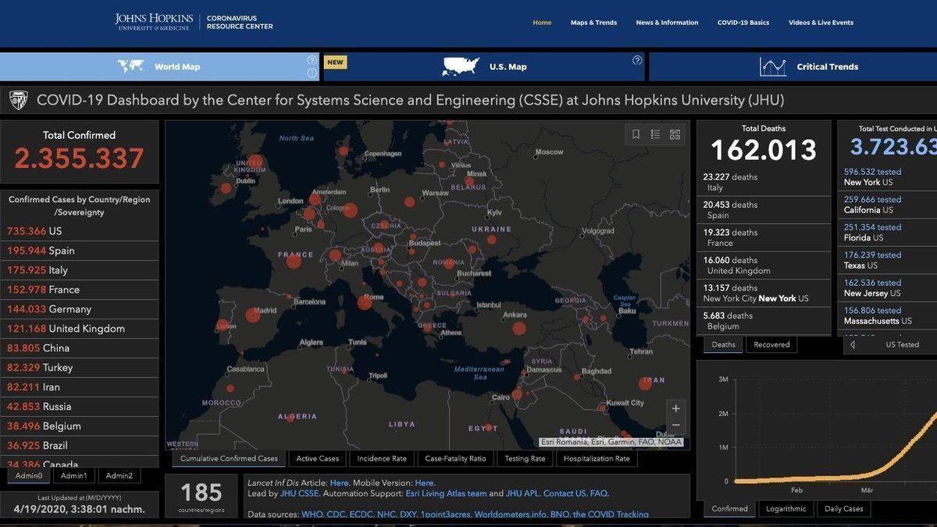Click the U.S. map silhouette icon

point(461,66)
